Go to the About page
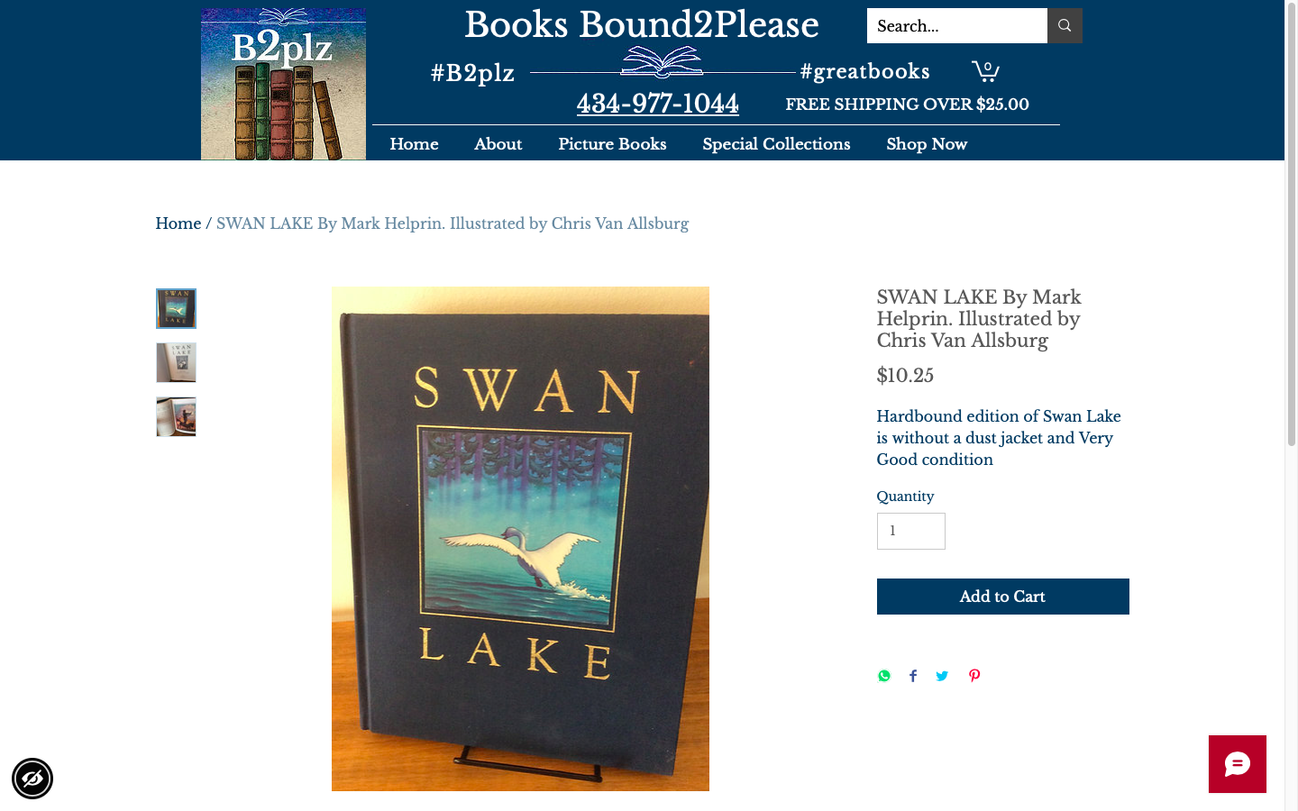Image resolution: width=1298 pixels, height=811 pixels. pos(498,144)
